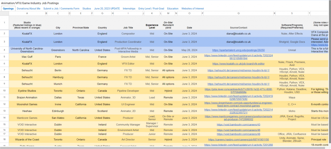Image resolution: width=331 pixels, height=149 pixels.
Task: Open the Entry Level / Post-Grad tab
Action: coord(151,9)
